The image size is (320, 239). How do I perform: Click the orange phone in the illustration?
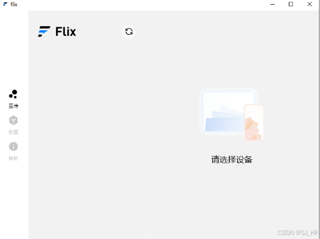[x=253, y=122]
